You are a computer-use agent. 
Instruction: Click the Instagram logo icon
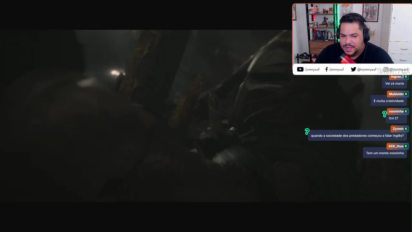386,69
